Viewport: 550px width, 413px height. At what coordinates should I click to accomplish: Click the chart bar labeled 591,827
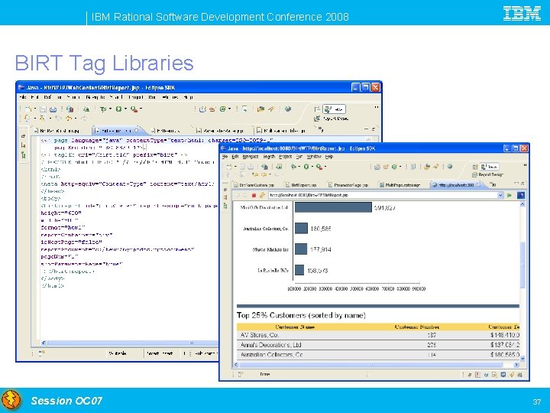[x=333, y=207]
